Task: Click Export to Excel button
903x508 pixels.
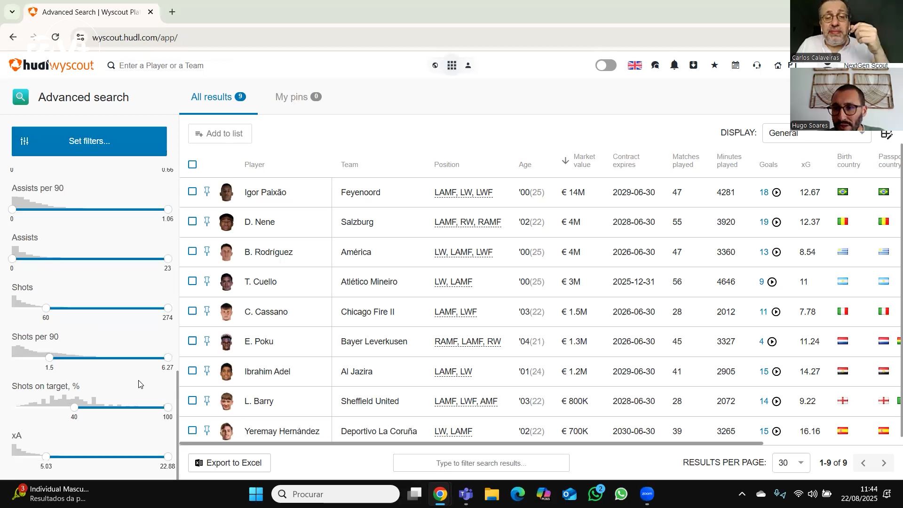Action: (229, 463)
